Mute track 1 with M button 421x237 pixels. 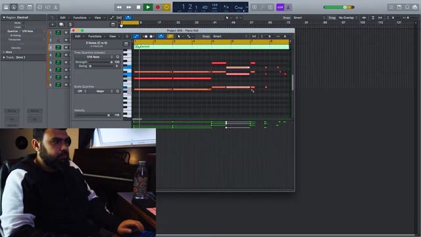pyautogui.click(x=66, y=32)
